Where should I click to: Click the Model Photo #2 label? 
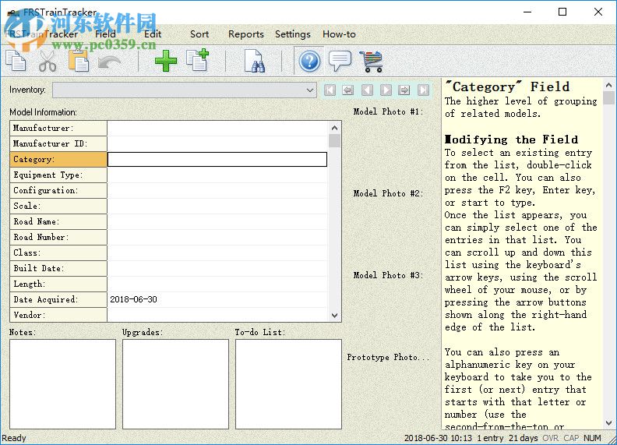(388, 194)
